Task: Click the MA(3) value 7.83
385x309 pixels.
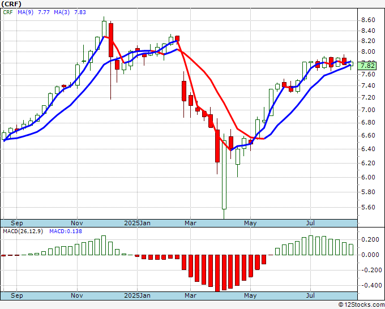Action: pyautogui.click(x=80, y=12)
